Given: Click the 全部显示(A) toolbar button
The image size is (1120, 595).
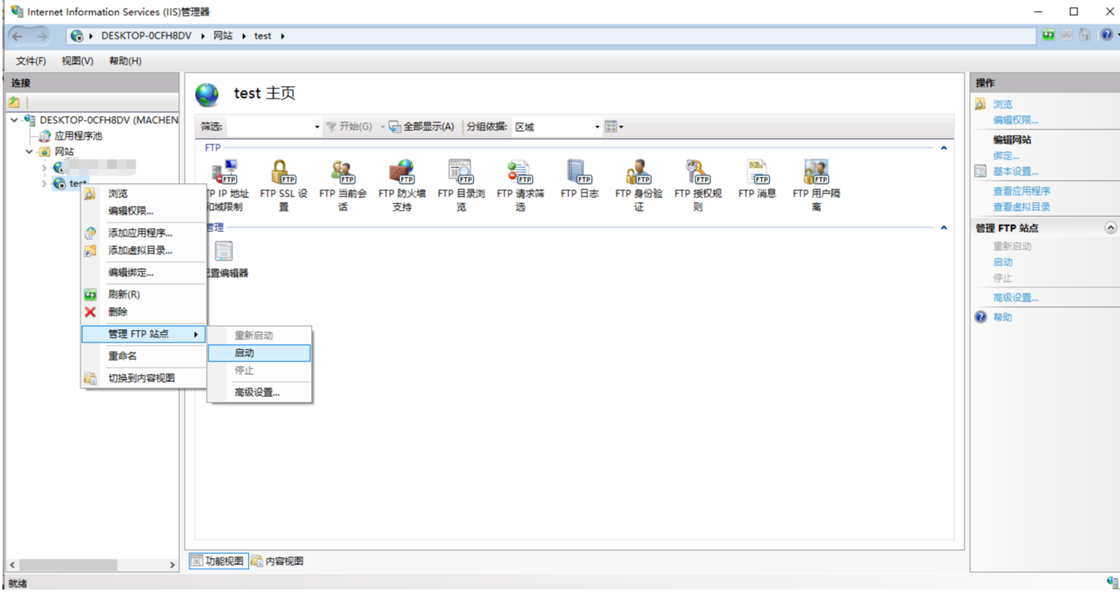Looking at the screenshot, I should pos(421,126).
